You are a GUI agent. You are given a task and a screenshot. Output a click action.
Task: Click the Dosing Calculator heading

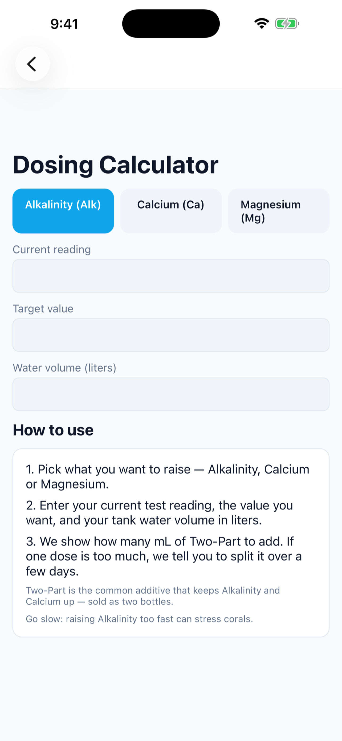[116, 165]
